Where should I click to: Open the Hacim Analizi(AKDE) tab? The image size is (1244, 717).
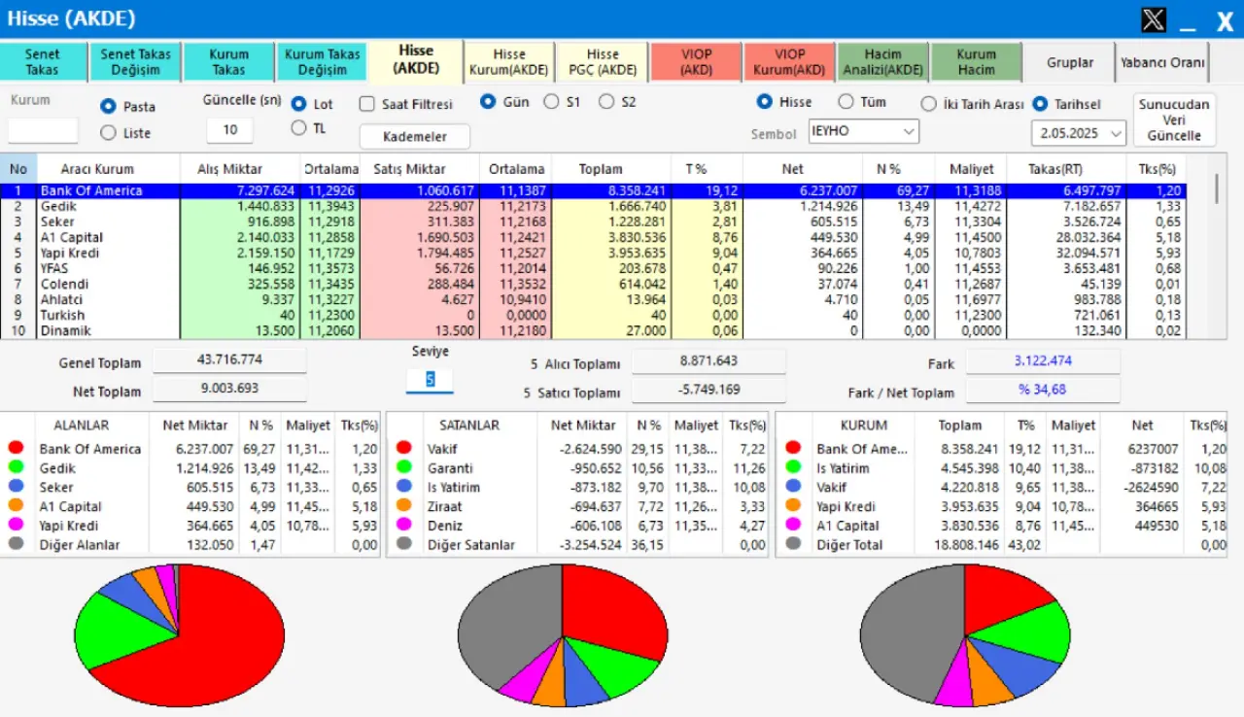[x=882, y=62]
